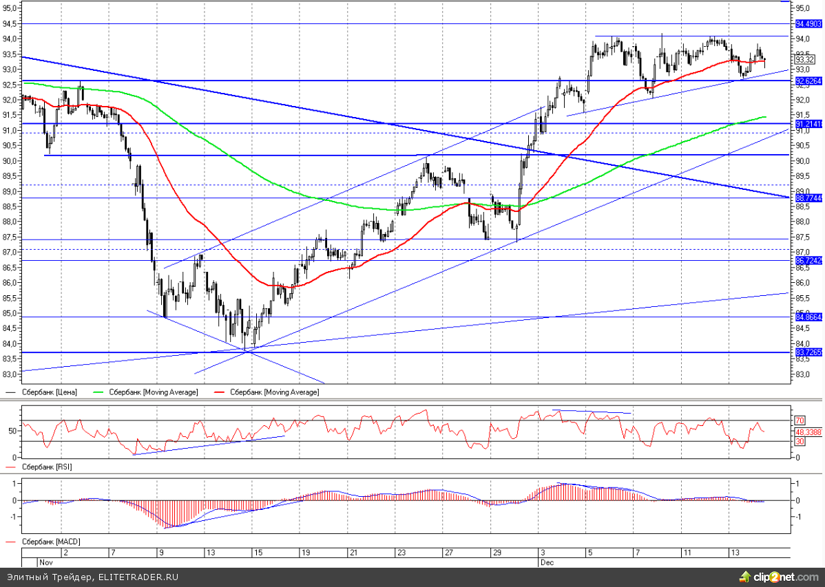Select the Сбербанк [MACD] legend label
This screenshot has width=825, height=587.
50,542
